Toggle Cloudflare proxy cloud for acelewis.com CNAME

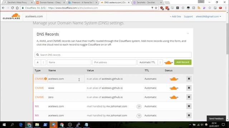[174, 79]
